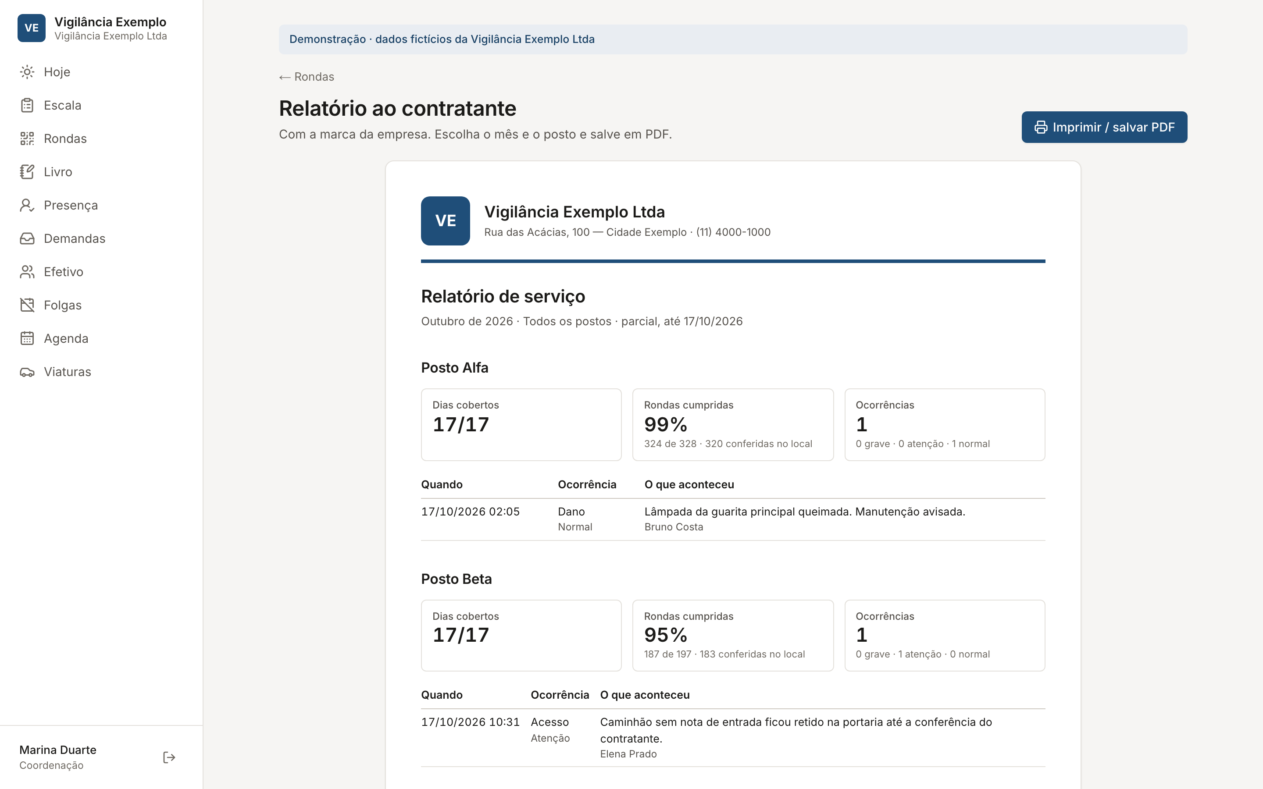
Task: Click the 'Rua das Acácias, 100' address line
Action: 627,232
